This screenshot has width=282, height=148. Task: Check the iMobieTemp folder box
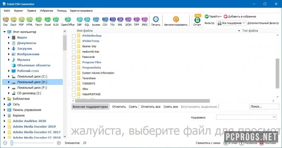[x=74, y=41]
